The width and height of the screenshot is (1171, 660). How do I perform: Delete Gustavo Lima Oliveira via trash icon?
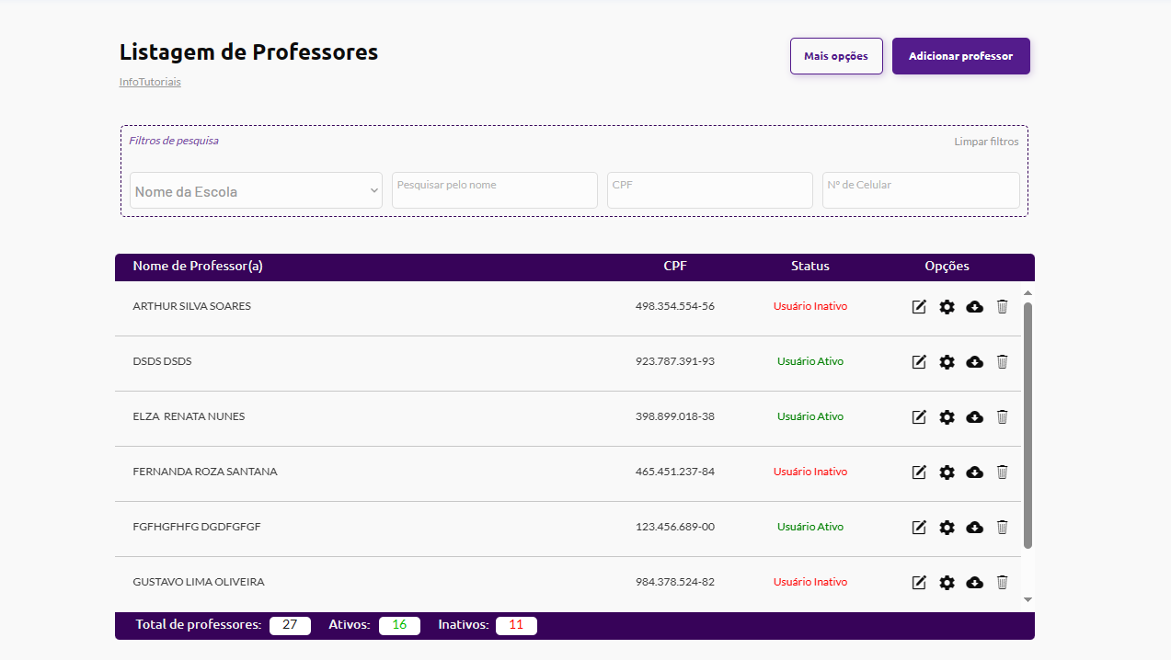click(1003, 582)
